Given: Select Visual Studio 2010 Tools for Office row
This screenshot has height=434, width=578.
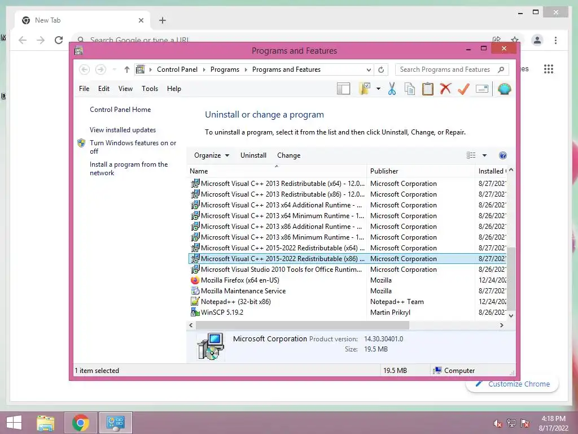Looking at the screenshot, I should point(347,270).
